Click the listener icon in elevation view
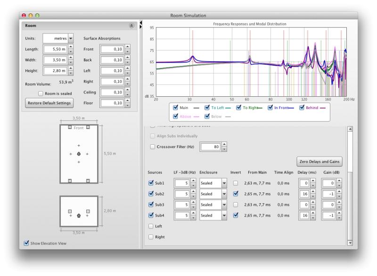This screenshot has height=276, width=377. pos(79,215)
